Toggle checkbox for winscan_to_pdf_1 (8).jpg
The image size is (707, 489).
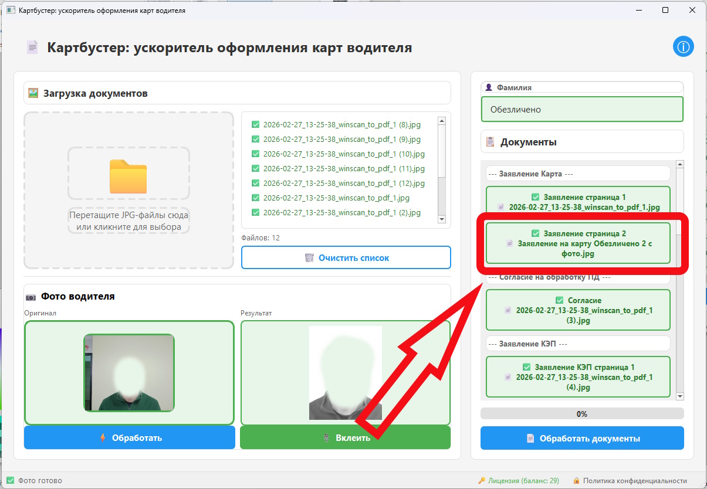[255, 124]
